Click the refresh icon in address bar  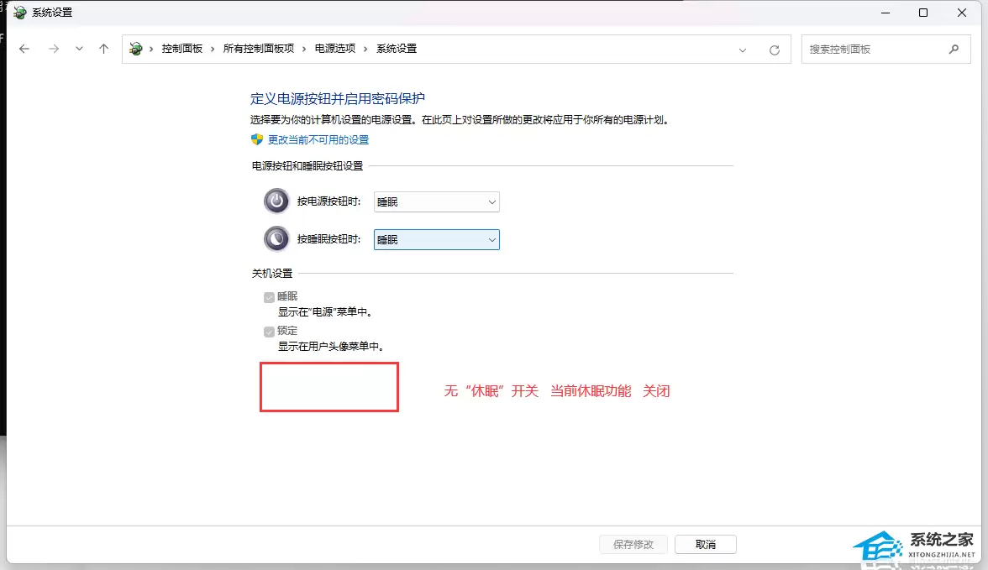tap(775, 50)
